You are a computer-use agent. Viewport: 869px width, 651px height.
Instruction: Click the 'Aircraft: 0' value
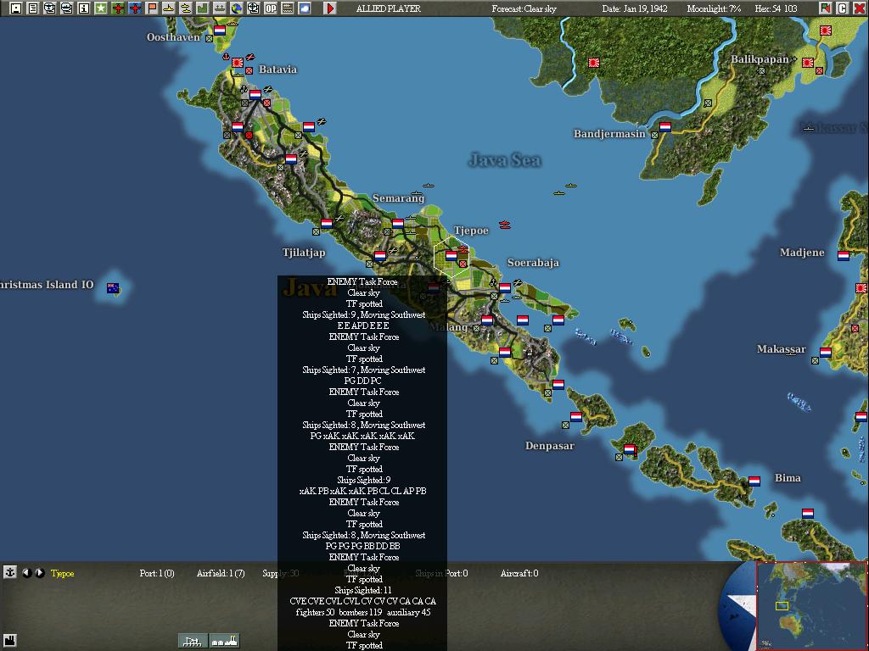519,573
